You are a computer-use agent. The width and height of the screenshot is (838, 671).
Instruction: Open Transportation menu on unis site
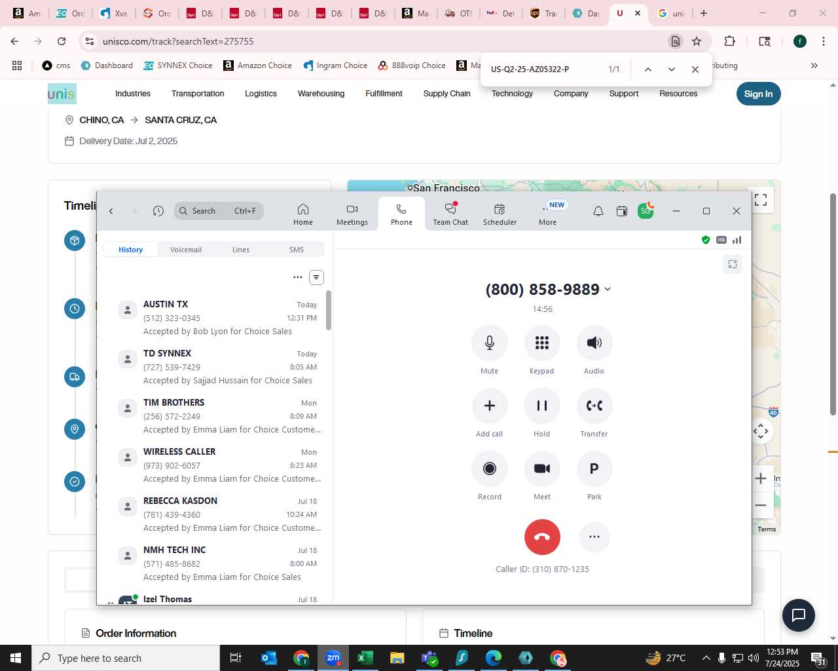198,94
